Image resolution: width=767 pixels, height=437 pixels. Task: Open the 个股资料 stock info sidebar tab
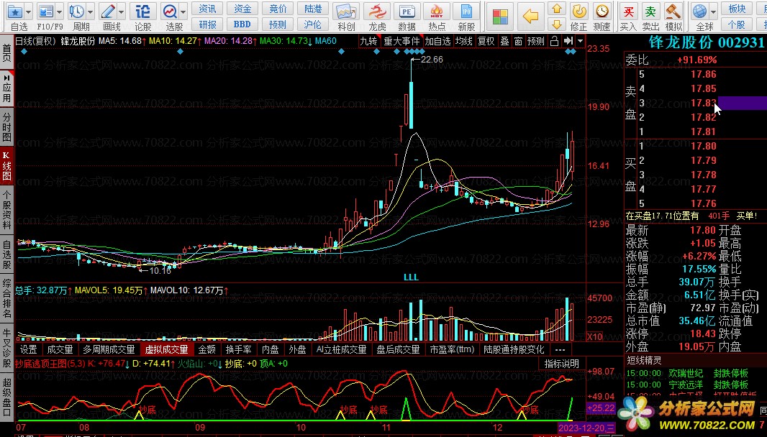7,210
